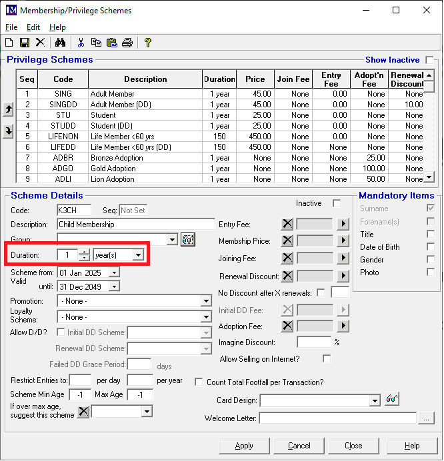Image resolution: width=444 pixels, height=461 pixels.
Task: Click the Print toolbar icon
Action: tap(127, 43)
